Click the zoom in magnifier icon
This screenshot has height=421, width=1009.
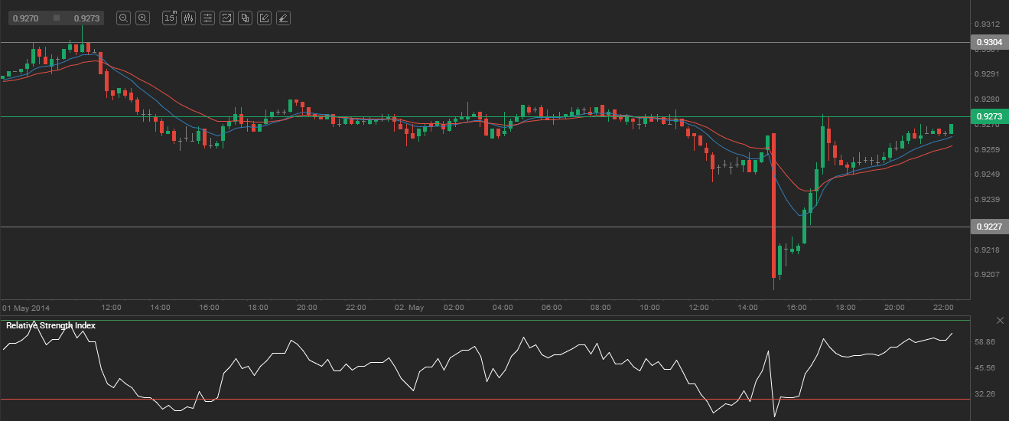click(142, 18)
